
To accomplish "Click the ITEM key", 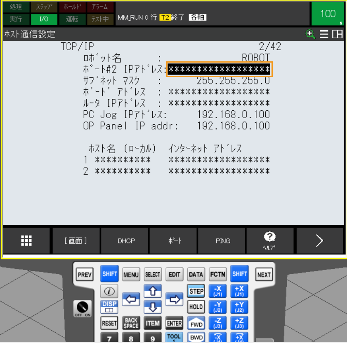I will pos(153,323).
